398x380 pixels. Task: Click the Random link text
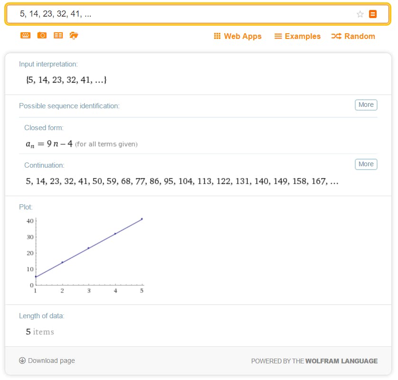pos(360,36)
